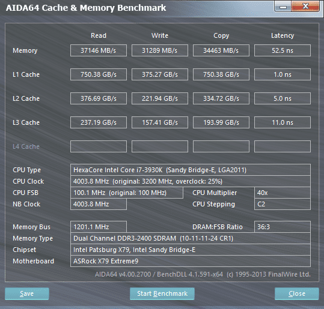
Task: Click L1 Cache Latency 1.0 ns field
Action: point(283,74)
